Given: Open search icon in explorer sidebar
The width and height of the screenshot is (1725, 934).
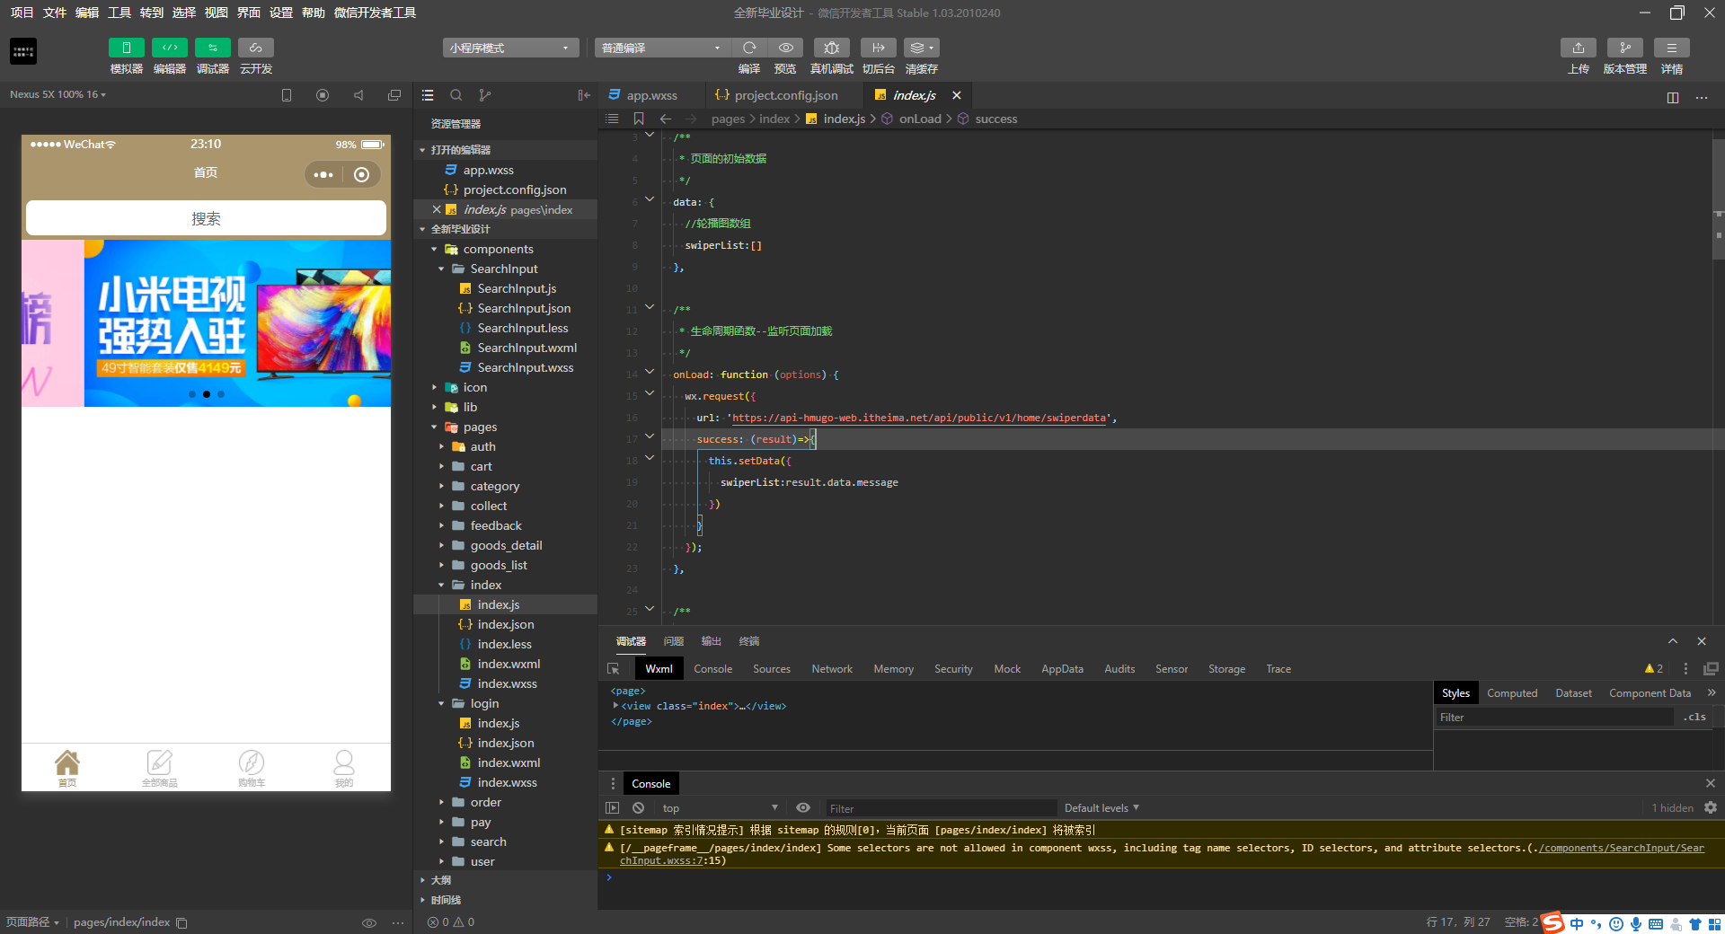Looking at the screenshot, I should pyautogui.click(x=456, y=95).
